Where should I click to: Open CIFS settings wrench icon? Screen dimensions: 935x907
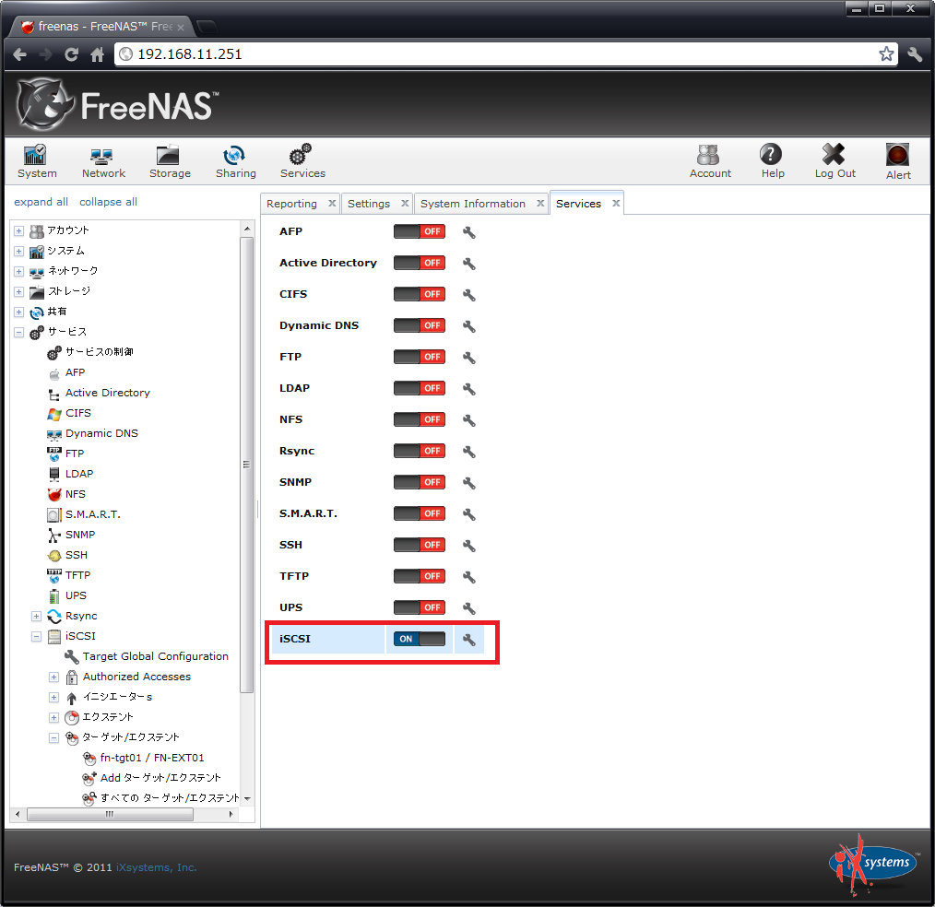tap(469, 295)
